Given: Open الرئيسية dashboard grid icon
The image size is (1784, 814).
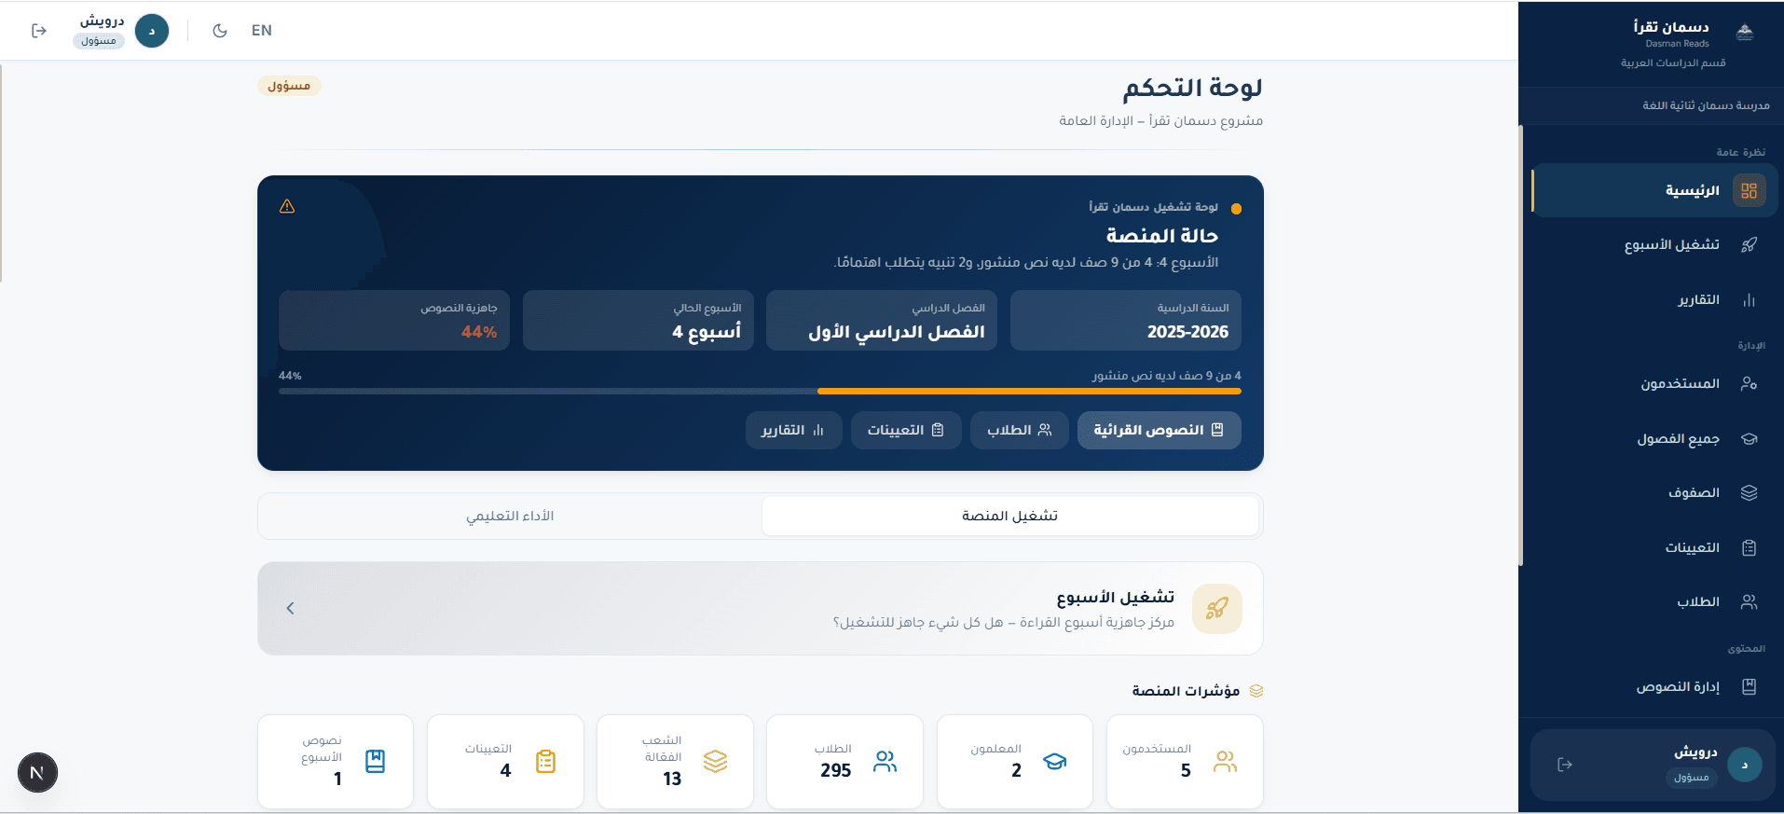Looking at the screenshot, I should click(x=1750, y=190).
